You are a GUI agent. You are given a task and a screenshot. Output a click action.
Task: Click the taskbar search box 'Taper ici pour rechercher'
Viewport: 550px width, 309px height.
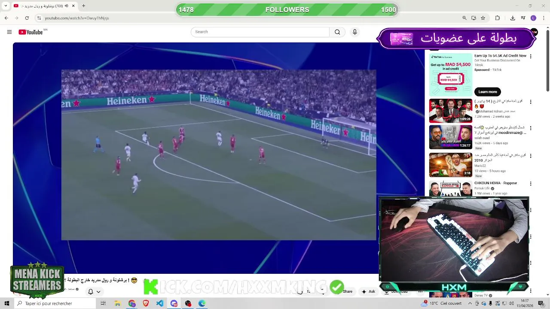(55, 303)
